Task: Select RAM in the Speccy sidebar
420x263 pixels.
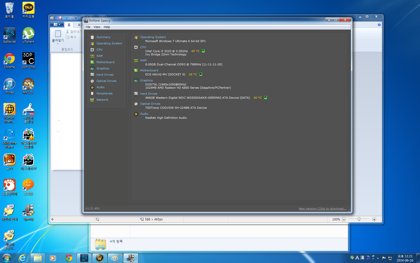Action: [99, 56]
